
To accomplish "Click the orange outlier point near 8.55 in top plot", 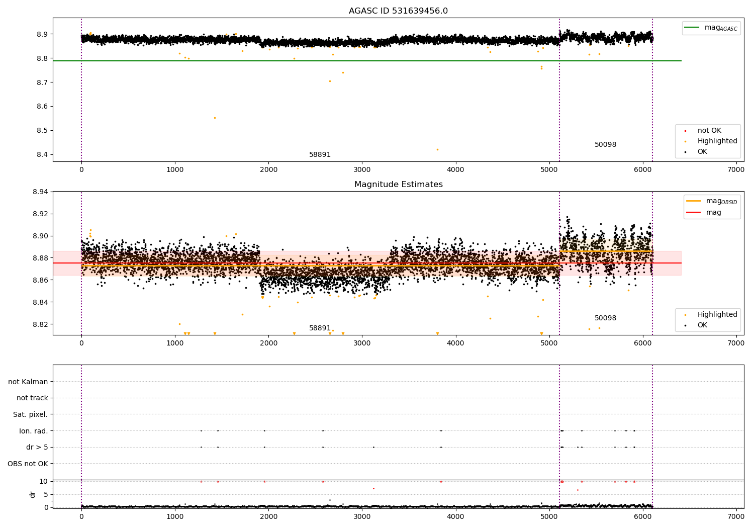I will tap(215, 118).
